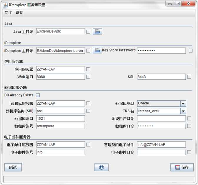Open the 帮助 menu
Screen dimensions: 198x185
pyautogui.click(x=19, y=13)
